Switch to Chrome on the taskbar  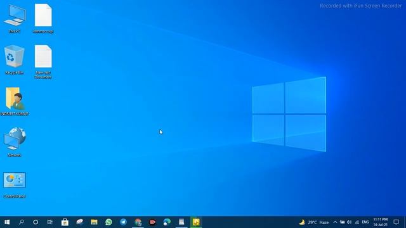tap(138, 222)
